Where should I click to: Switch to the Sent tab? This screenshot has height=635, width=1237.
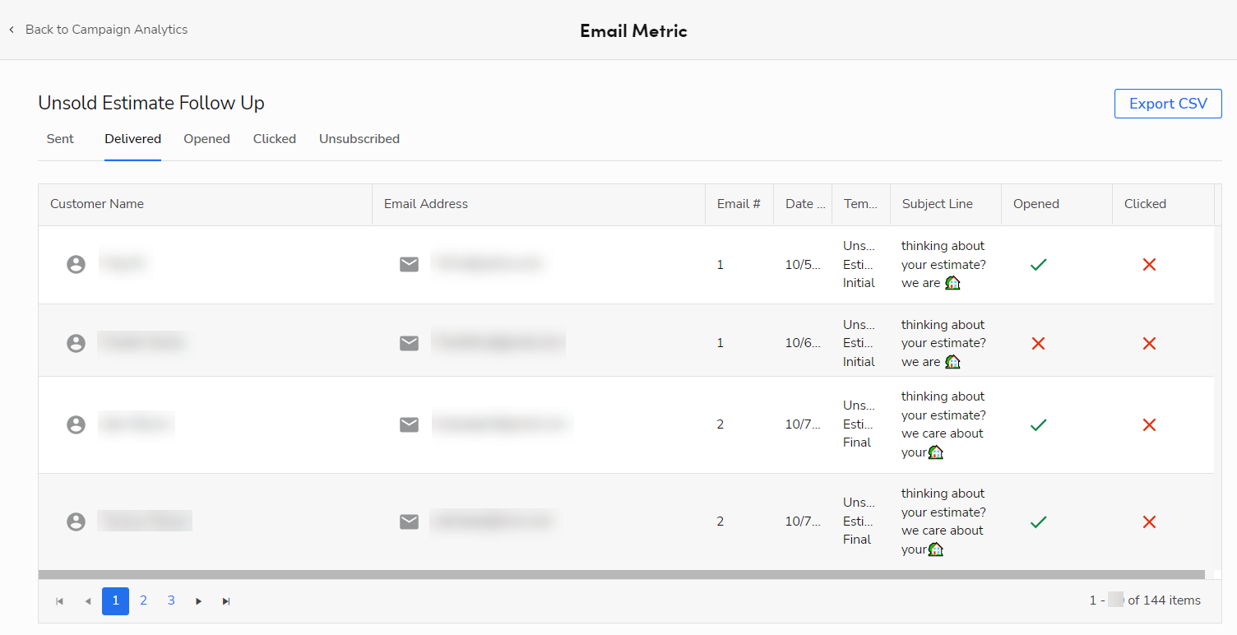click(60, 138)
